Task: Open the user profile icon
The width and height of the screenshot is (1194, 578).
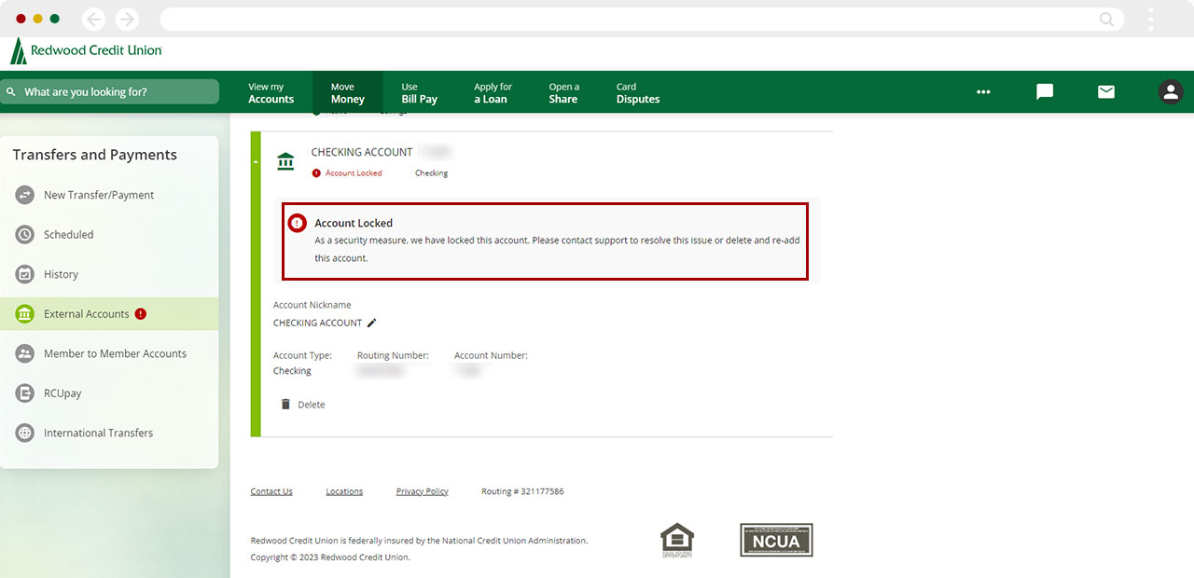Action: tap(1170, 91)
